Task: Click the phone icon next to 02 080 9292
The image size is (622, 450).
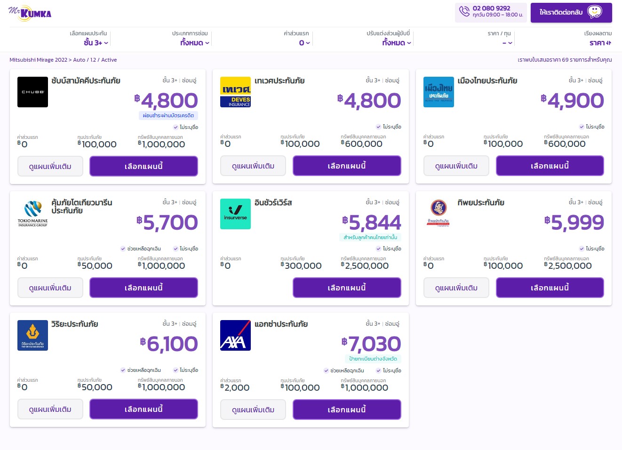Action: pos(464,11)
